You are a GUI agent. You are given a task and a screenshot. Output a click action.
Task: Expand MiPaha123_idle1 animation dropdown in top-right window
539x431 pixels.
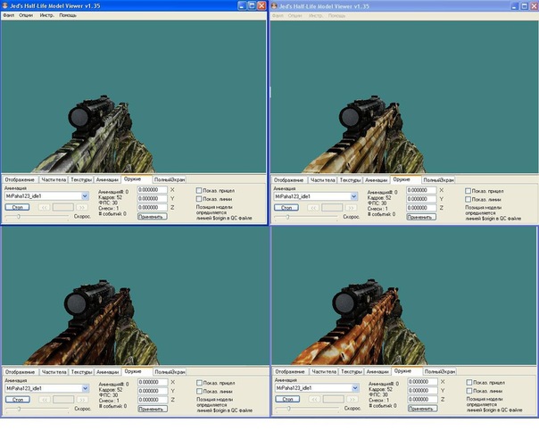pos(353,196)
